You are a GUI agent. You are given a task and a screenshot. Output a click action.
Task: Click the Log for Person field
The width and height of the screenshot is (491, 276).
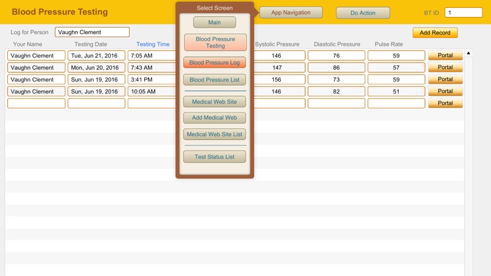(92, 32)
